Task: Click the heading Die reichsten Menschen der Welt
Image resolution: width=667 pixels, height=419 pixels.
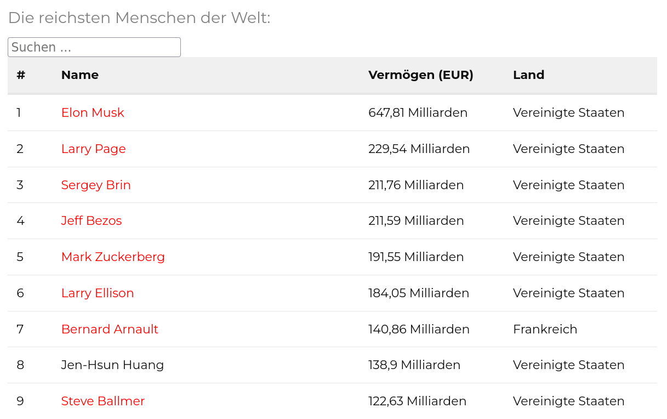Action: tap(139, 18)
